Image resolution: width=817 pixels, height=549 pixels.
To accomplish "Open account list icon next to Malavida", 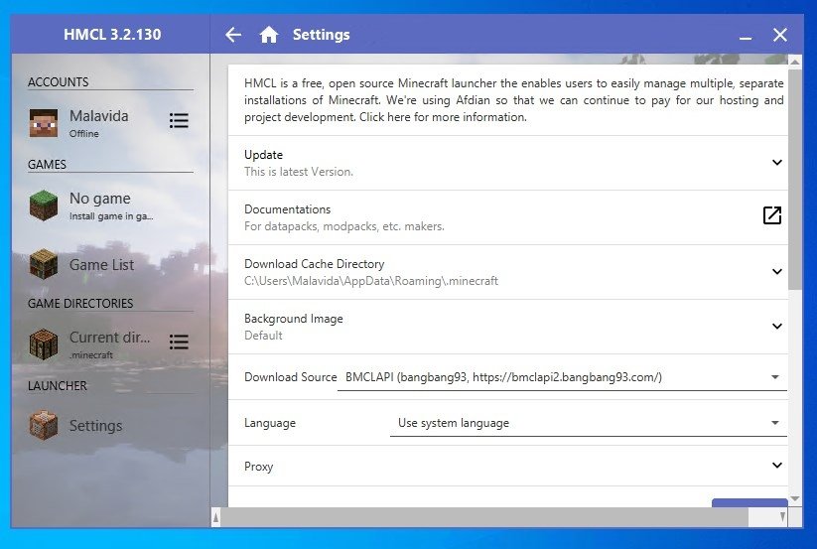I will coord(179,121).
